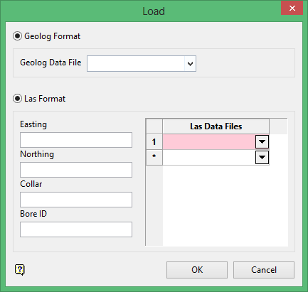
Task: Select row header number 1 in the grid
Action: [x=154, y=141]
